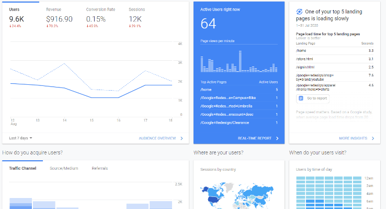The width and height of the screenshot is (386, 209).
Task: Switch to the Source/Medium tab
Action: 64,168
